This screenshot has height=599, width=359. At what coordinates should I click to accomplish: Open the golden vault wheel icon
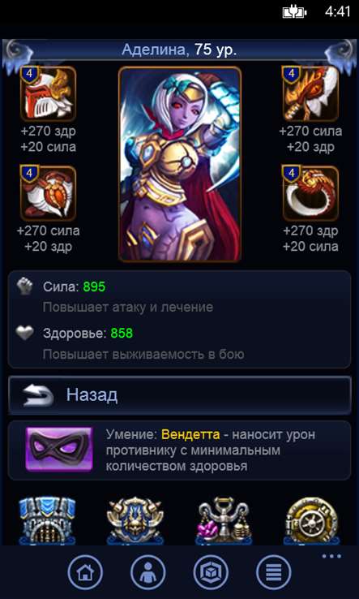click(312, 520)
